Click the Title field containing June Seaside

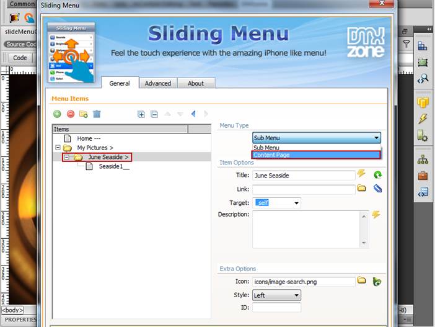pos(304,176)
